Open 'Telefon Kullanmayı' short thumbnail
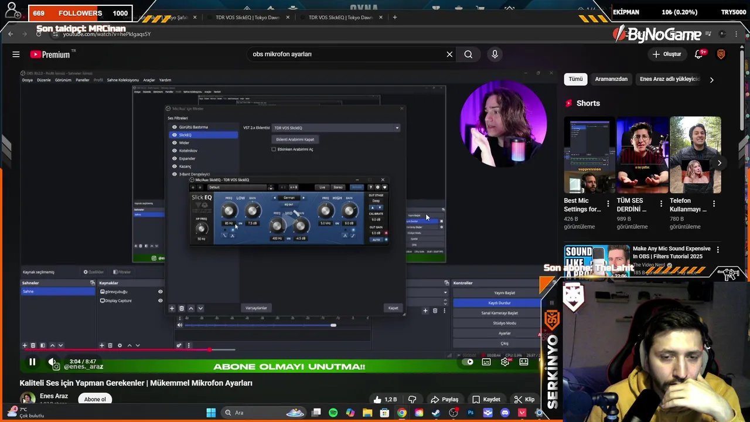 [696, 155]
